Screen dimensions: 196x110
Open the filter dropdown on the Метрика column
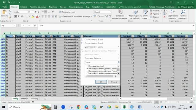119,36
